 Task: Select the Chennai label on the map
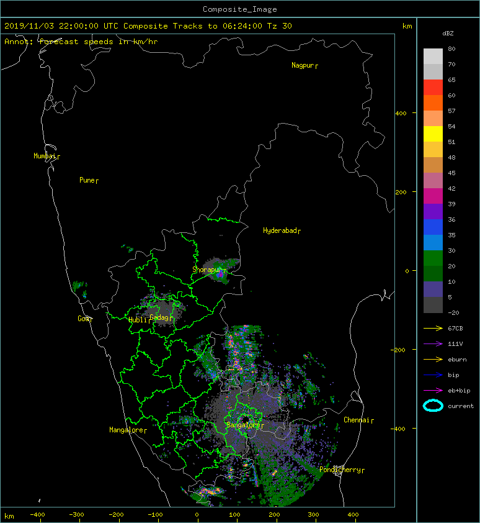(x=358, y=420)
